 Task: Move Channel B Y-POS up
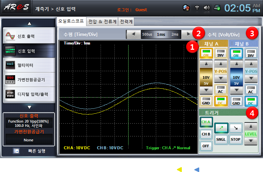[x=251, y=64]
